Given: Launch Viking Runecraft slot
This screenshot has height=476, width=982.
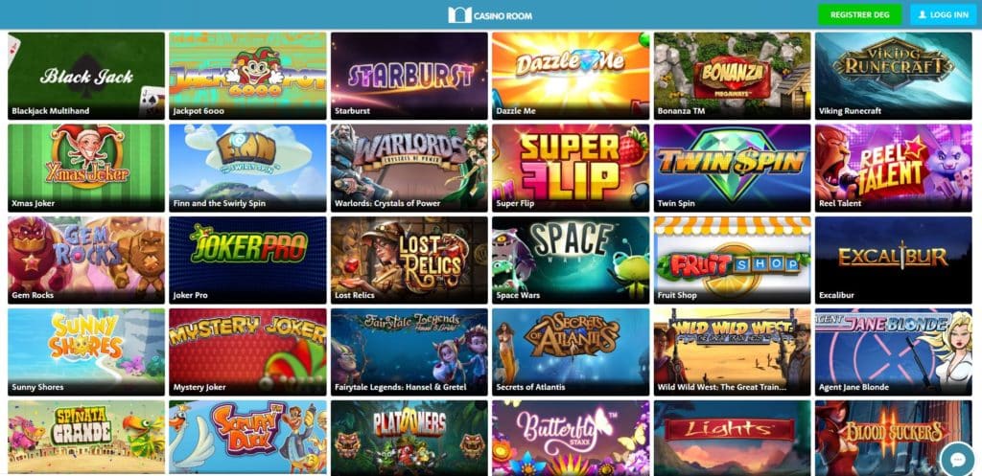Looking at the screenshot, I should [x=894, y=76].
